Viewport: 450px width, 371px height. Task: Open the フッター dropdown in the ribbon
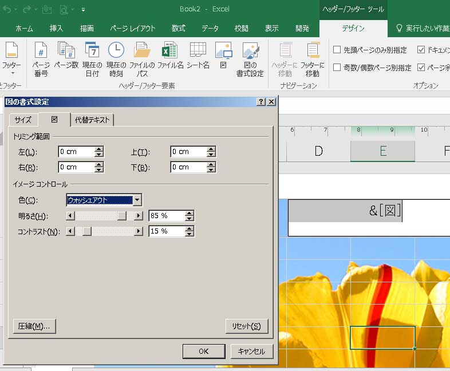tap(11, 59)
